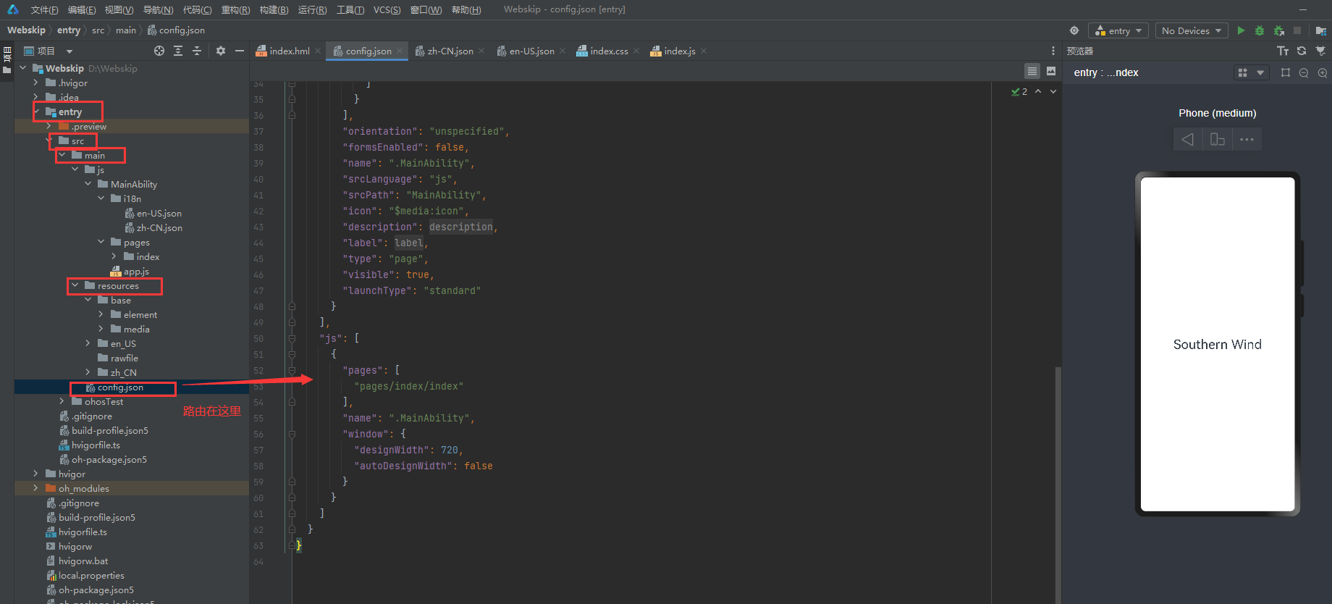Image resolution: width=1332 pixels, height=604 pixels.
Task: Expand the ohosTest folder
Action: point(62,401)
